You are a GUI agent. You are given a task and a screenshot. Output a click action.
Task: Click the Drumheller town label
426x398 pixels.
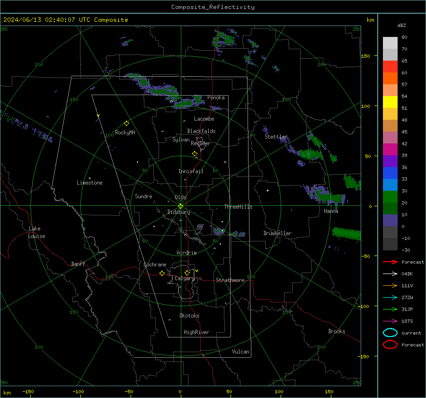277,233
